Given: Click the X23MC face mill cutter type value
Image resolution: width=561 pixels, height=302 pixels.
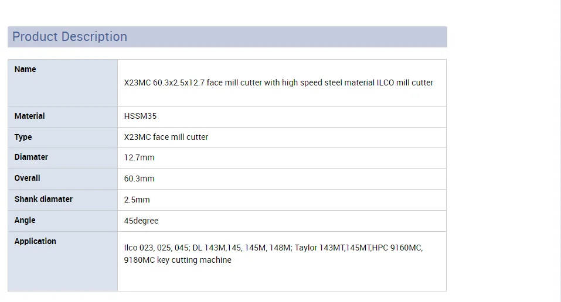Looking at the screenshot, I should tap(166, 137).
